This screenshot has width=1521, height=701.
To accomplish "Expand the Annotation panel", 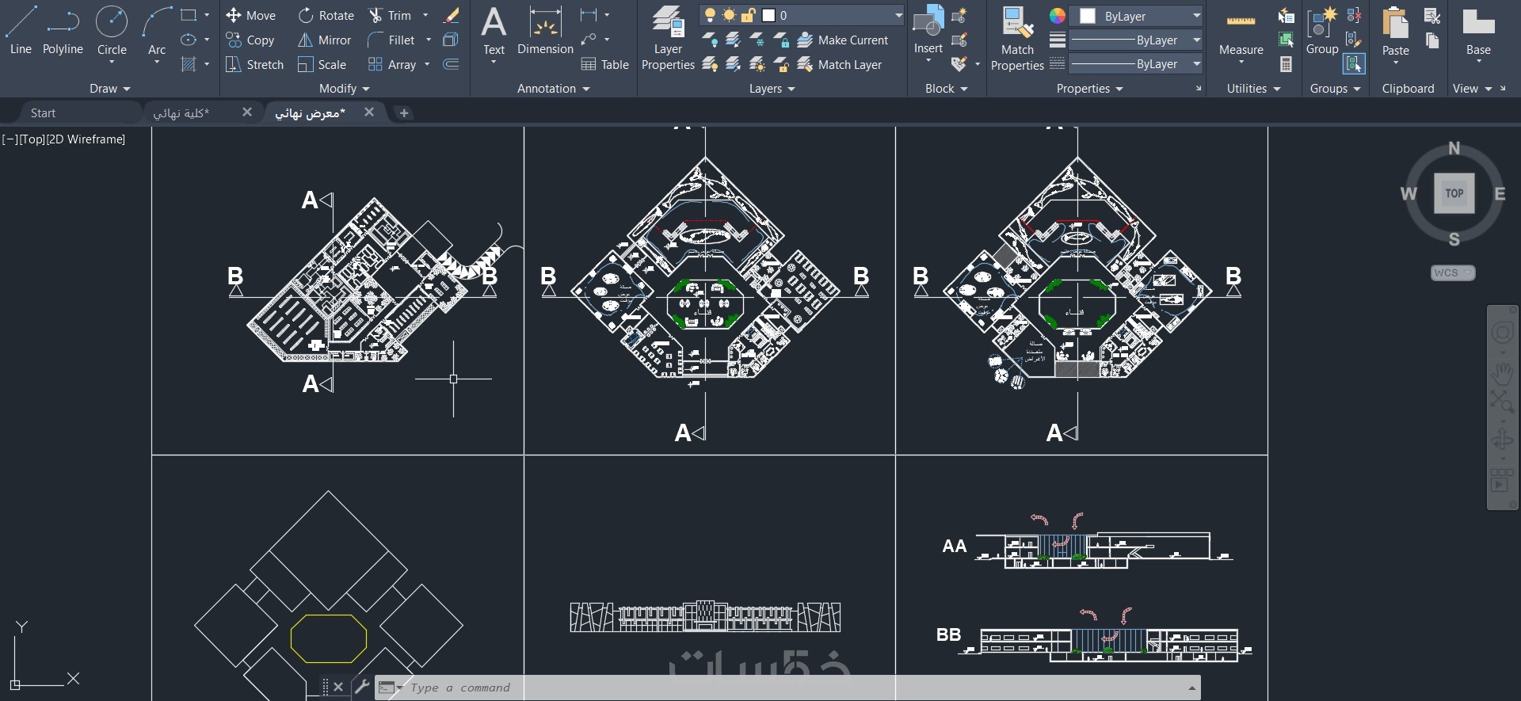I will [x=553, y=89].
